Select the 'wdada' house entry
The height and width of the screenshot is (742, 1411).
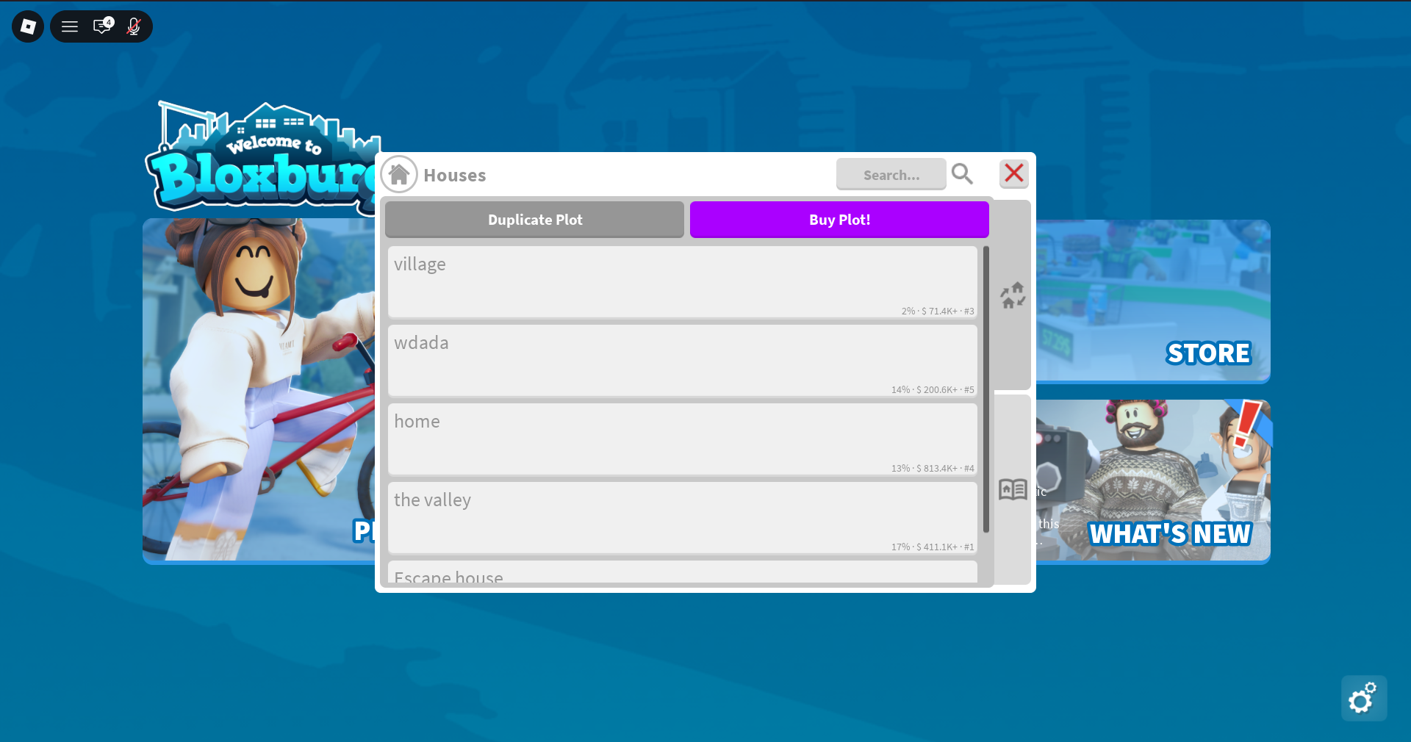[x=683, y=361]
